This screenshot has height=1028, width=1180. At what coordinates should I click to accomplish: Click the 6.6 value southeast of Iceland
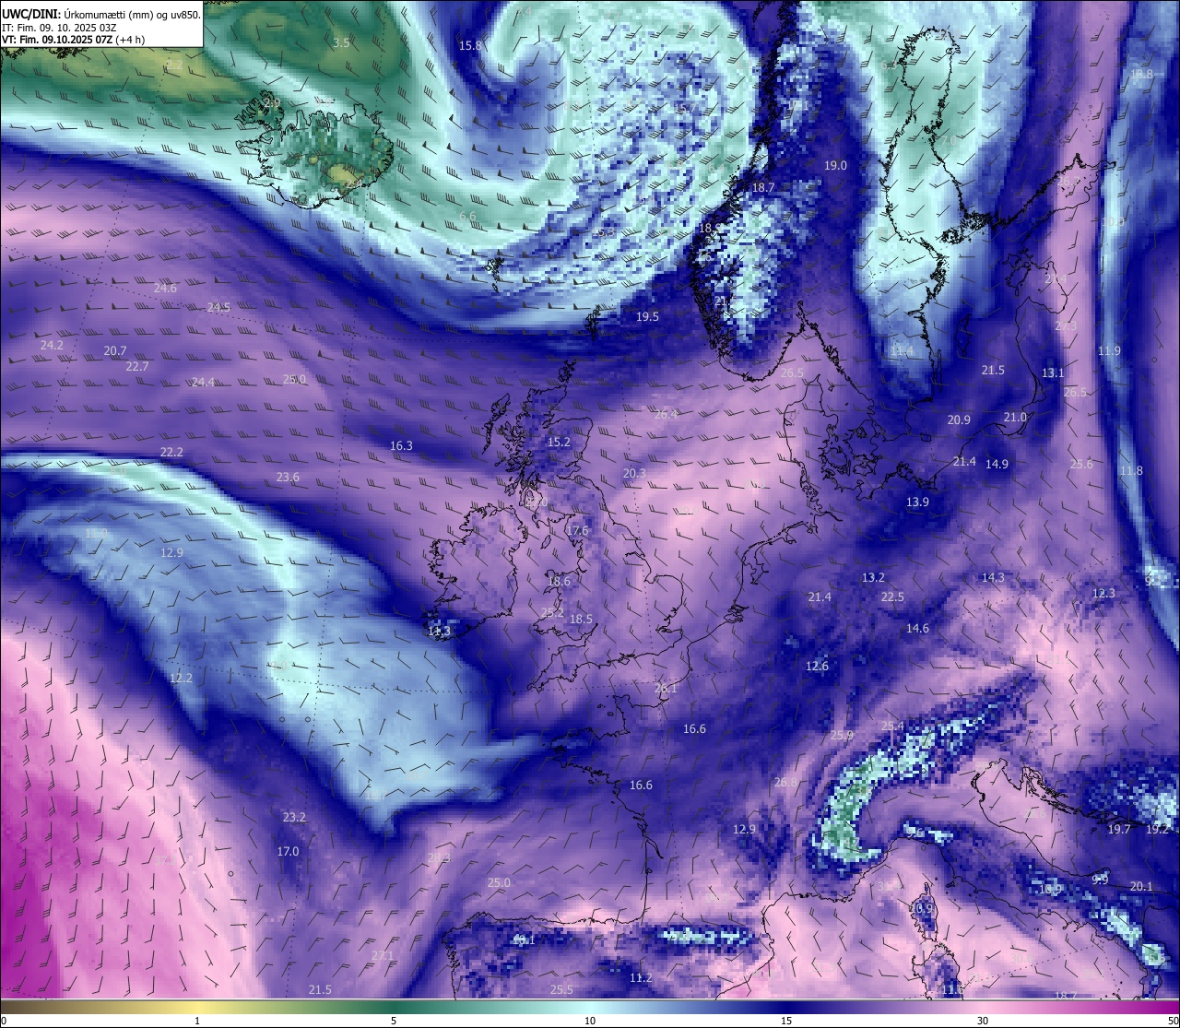pos(467,217)
